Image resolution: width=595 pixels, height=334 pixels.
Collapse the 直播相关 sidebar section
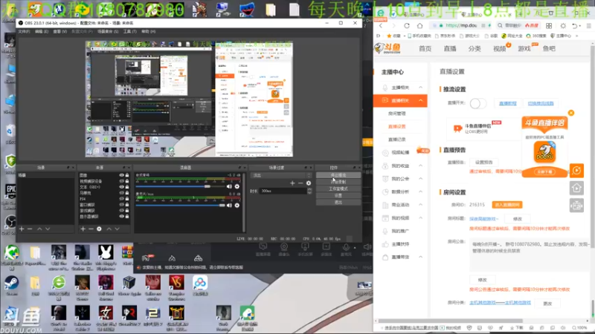coord(420,100)
